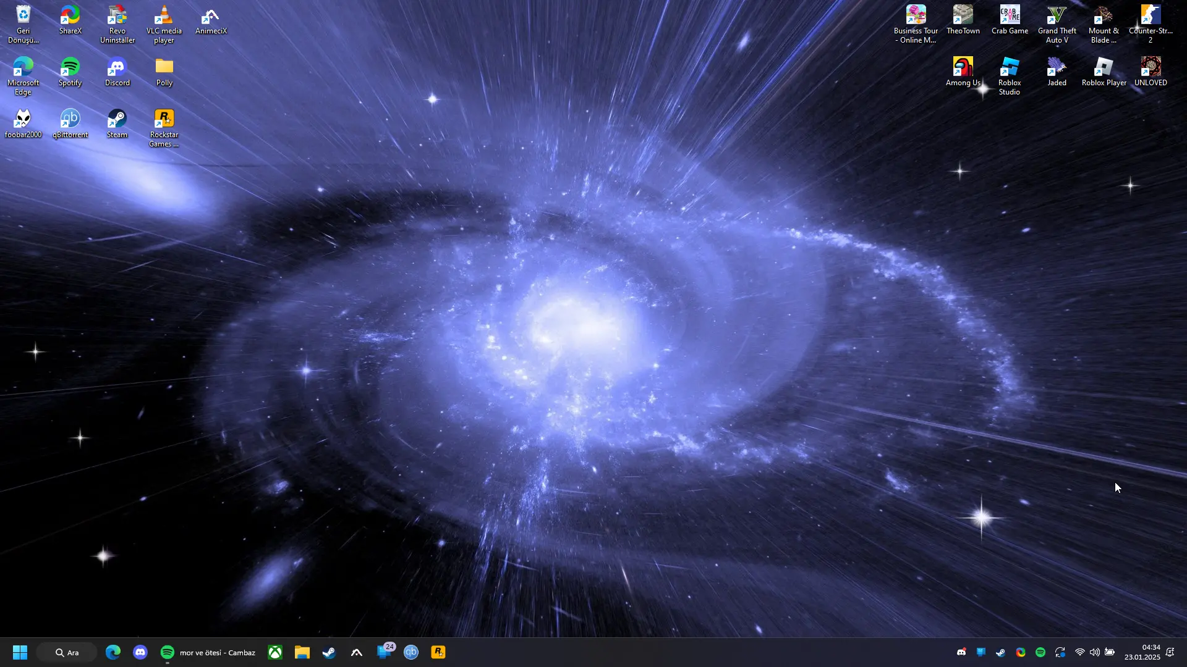Open qBittorrent from the taskbar
Viewport: 1187px width, 667px height.
click(411, 652)
